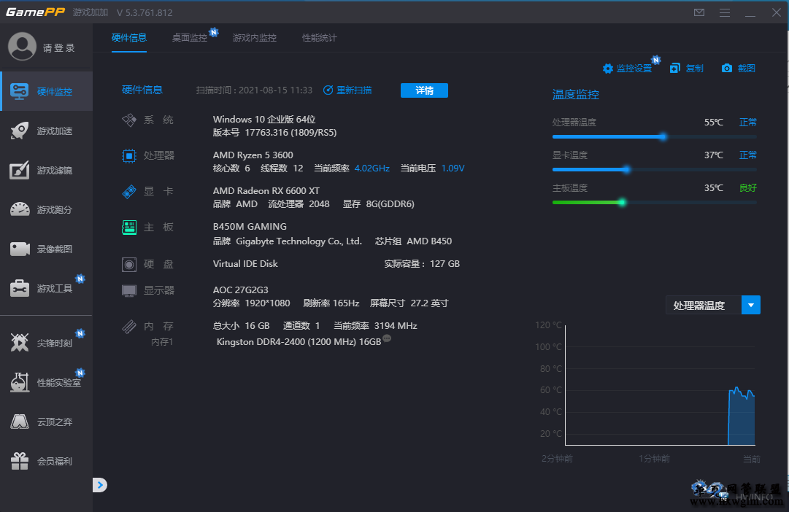Switch to the 游戏内监控 tab
The width and height of the screenshot is (789, 512).
(255, 38)
